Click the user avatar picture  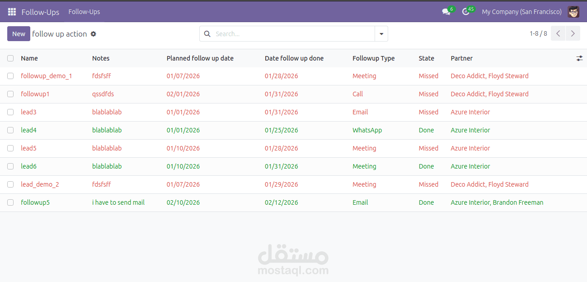573,12
